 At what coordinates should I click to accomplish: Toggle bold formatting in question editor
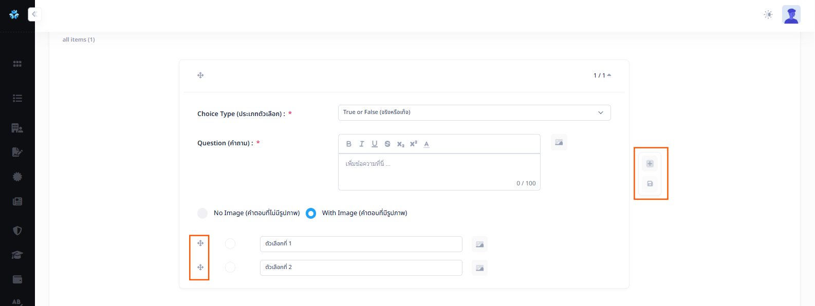click(348, 144)
